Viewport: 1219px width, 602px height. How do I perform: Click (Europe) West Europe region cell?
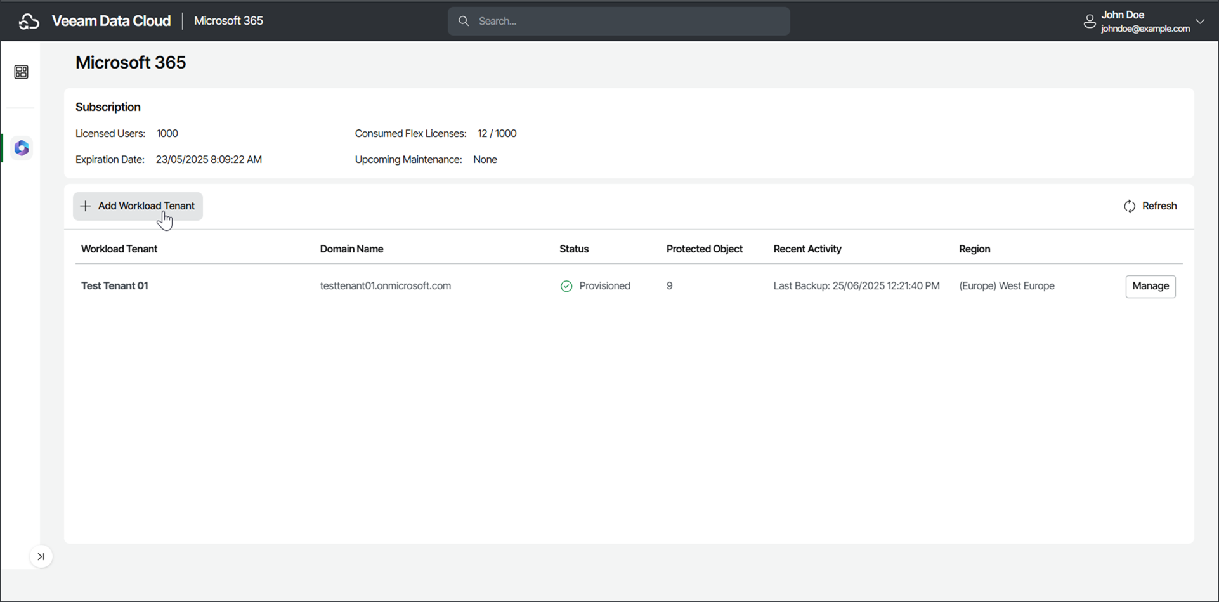1007,286
